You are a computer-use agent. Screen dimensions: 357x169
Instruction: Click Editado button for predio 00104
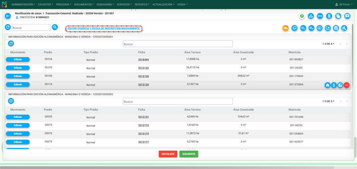pos(18,60)
